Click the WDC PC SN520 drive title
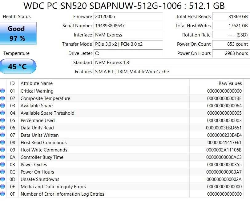This screenshot has height=203, width=250. pyautogui.click(x=124, y=6)
